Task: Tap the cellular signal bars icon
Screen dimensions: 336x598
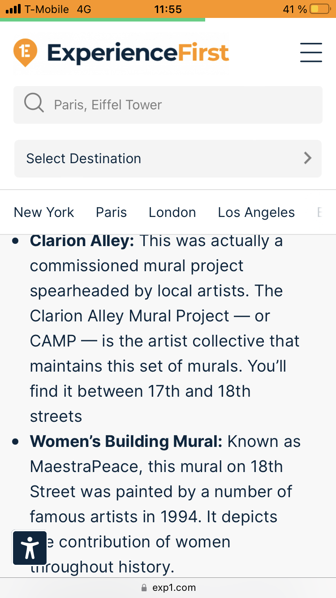Action: coord(12,9)
